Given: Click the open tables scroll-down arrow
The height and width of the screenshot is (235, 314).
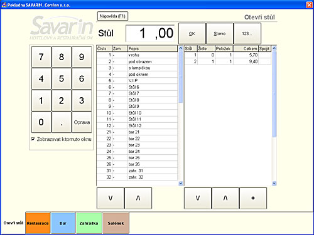Looking at the screenshot, I should click(x=274, y=184).
